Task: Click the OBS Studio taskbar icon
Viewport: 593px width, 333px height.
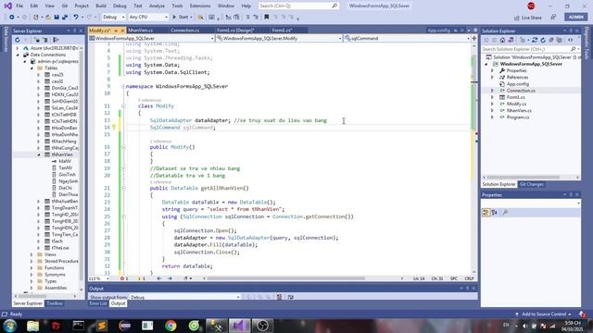Action: (262, 326)
